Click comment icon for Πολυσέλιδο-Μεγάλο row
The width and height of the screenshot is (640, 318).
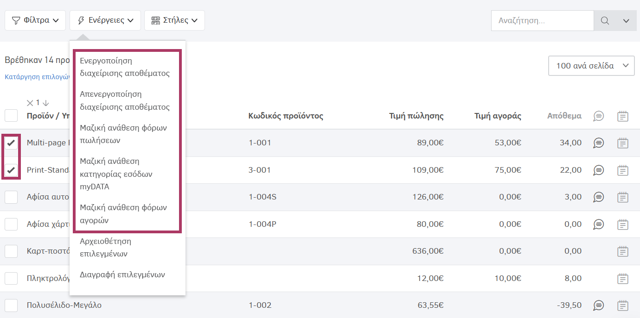point(599,306)
